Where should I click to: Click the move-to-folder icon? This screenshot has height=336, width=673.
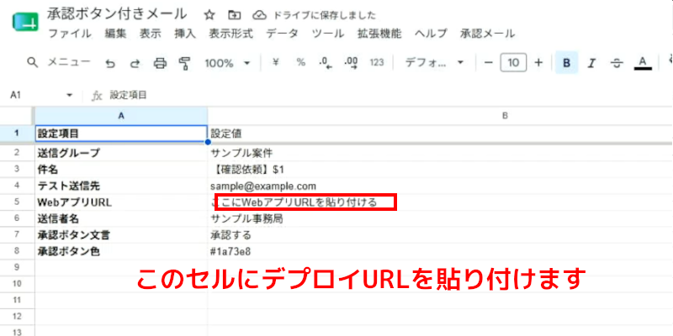pyautogui.click(x=235, y=15)
